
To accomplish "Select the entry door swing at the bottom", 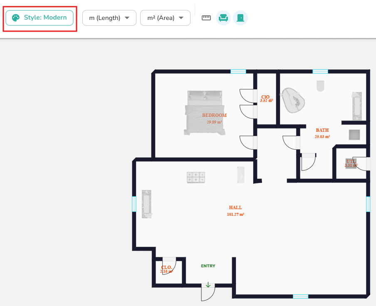I will point(207,294).
